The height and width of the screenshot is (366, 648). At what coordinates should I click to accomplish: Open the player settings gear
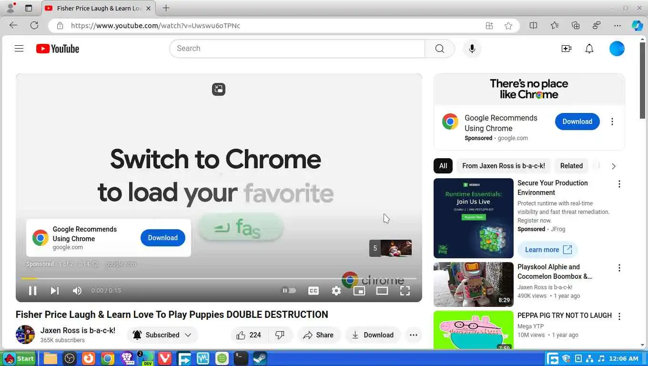(336, 290)
